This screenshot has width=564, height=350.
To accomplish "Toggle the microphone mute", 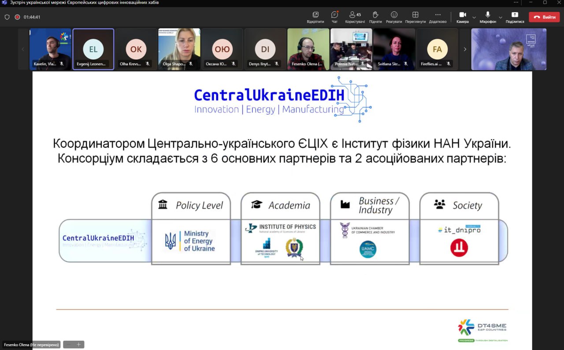I will pos(488,17).
